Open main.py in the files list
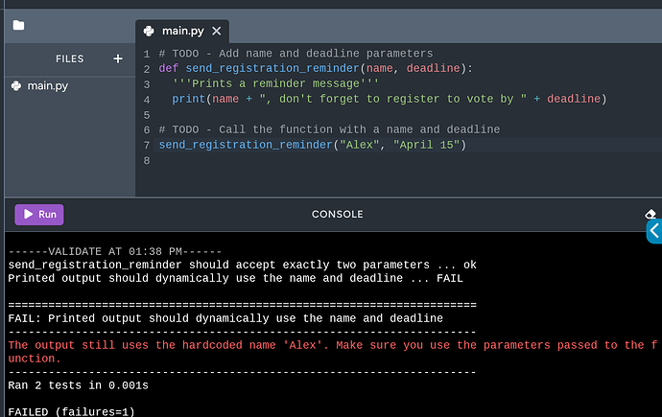 [x=47, y=85]
